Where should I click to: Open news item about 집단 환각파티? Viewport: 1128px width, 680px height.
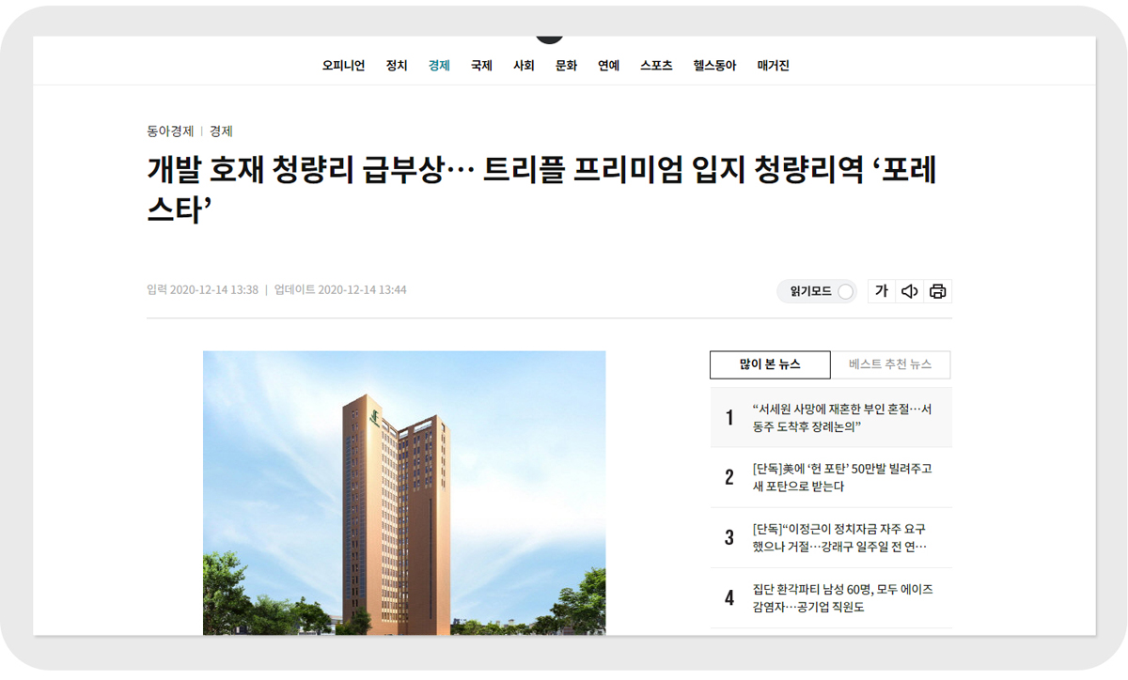click(831, 598)
